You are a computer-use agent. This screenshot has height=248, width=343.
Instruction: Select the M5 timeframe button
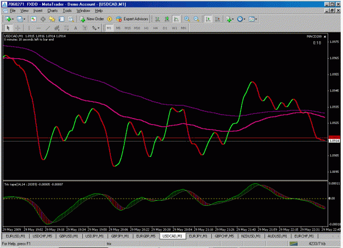119,28
